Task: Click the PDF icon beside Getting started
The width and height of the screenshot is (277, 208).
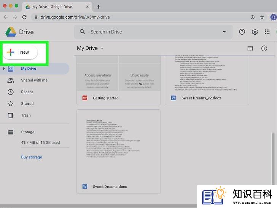Action: [85, 98]
